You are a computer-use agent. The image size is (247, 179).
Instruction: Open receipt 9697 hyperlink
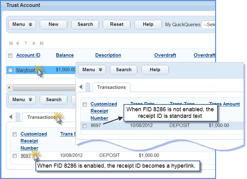[x=26, y=155]
